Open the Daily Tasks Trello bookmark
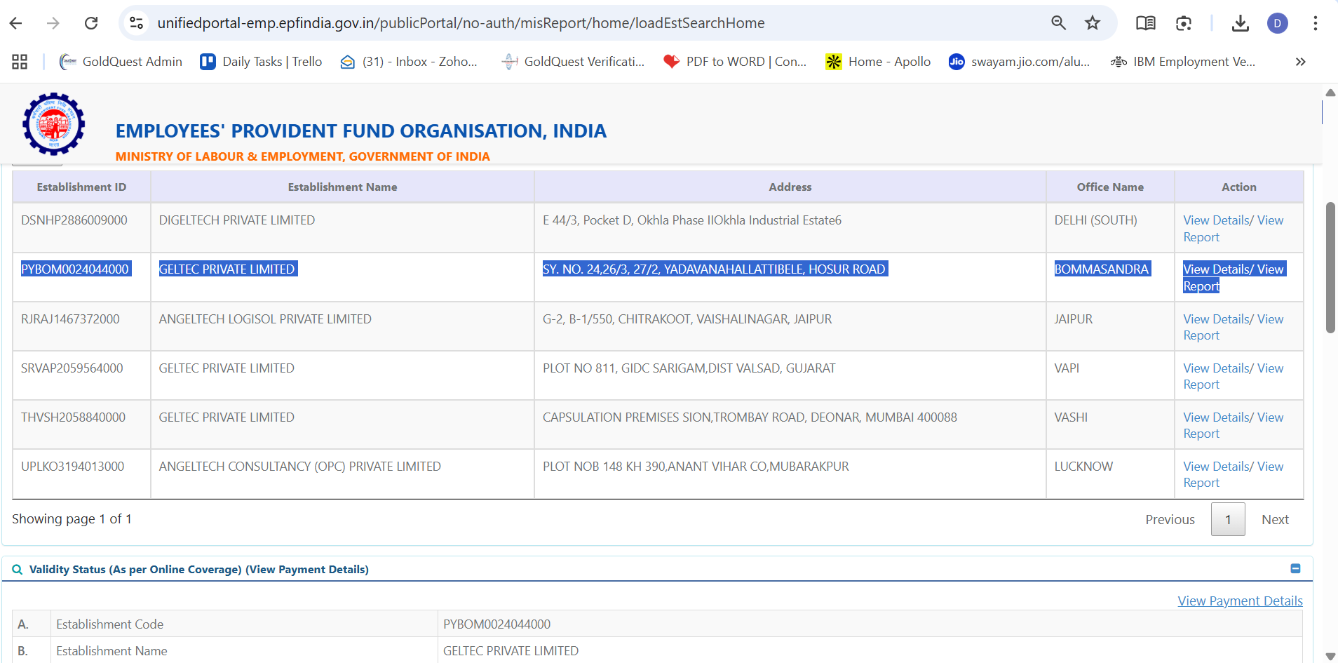This screenshot has height=663, width=1338. click(261, 62)
